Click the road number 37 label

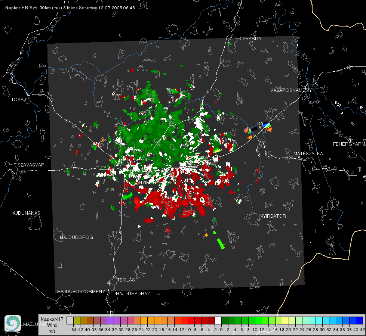tap(12, 64)
